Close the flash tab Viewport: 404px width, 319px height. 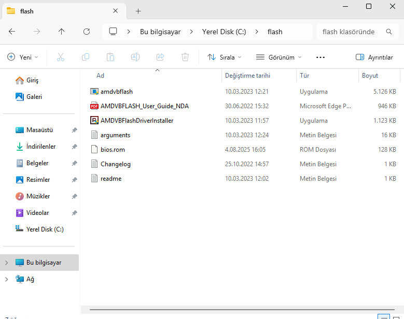116,11
